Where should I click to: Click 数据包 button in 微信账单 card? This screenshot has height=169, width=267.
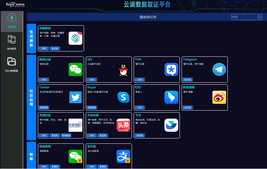[55, 166]
